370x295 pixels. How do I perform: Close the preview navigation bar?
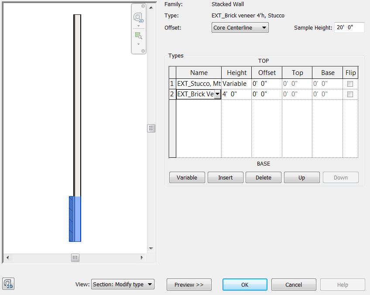[x=143, y=6]
